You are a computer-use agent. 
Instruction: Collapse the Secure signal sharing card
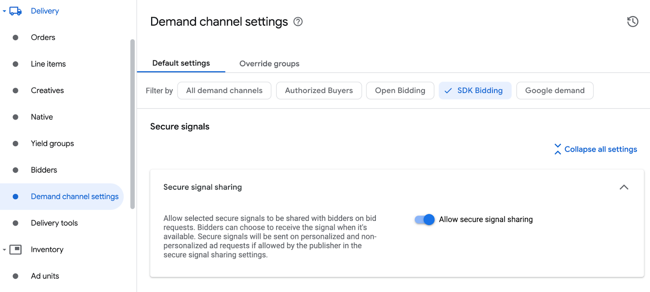[x=624, y=187]
